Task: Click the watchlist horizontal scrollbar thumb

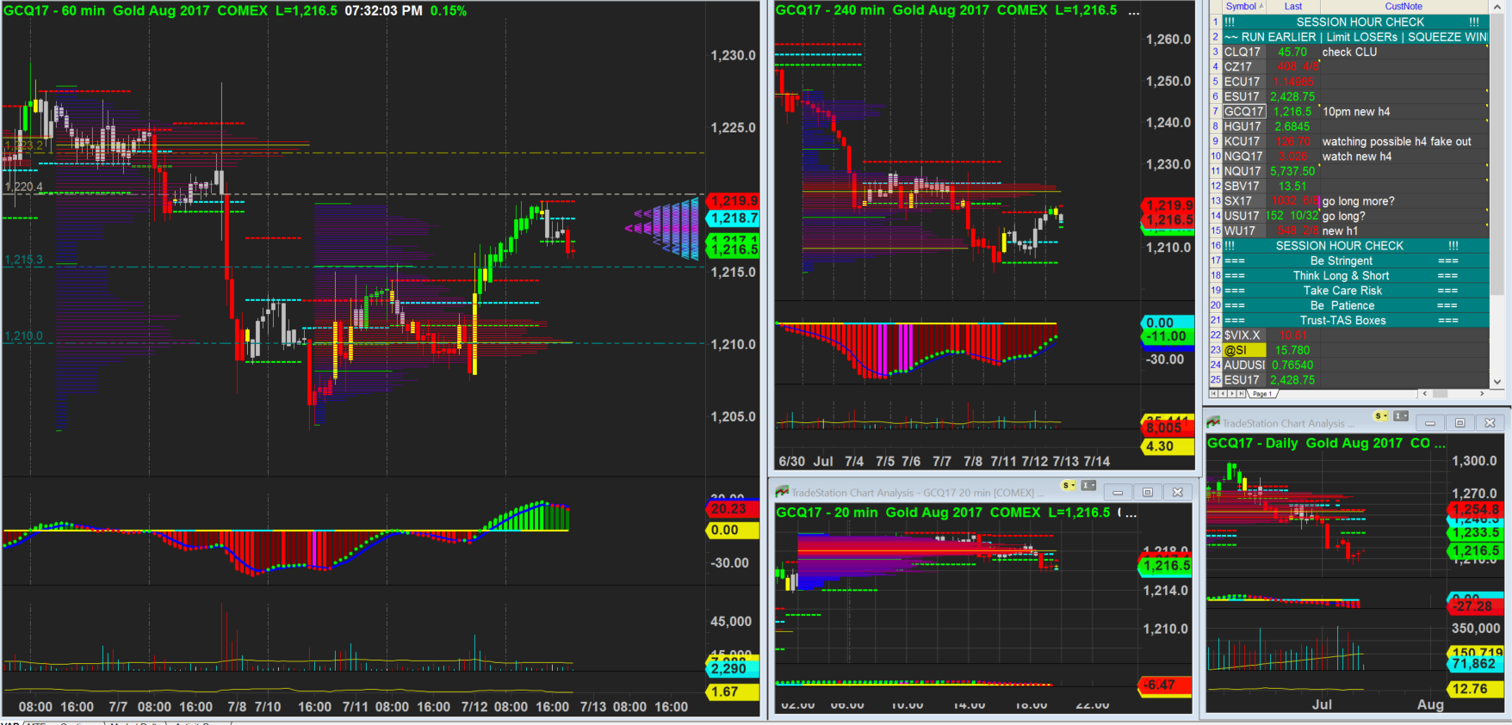Action: [x=1440, y=394]
